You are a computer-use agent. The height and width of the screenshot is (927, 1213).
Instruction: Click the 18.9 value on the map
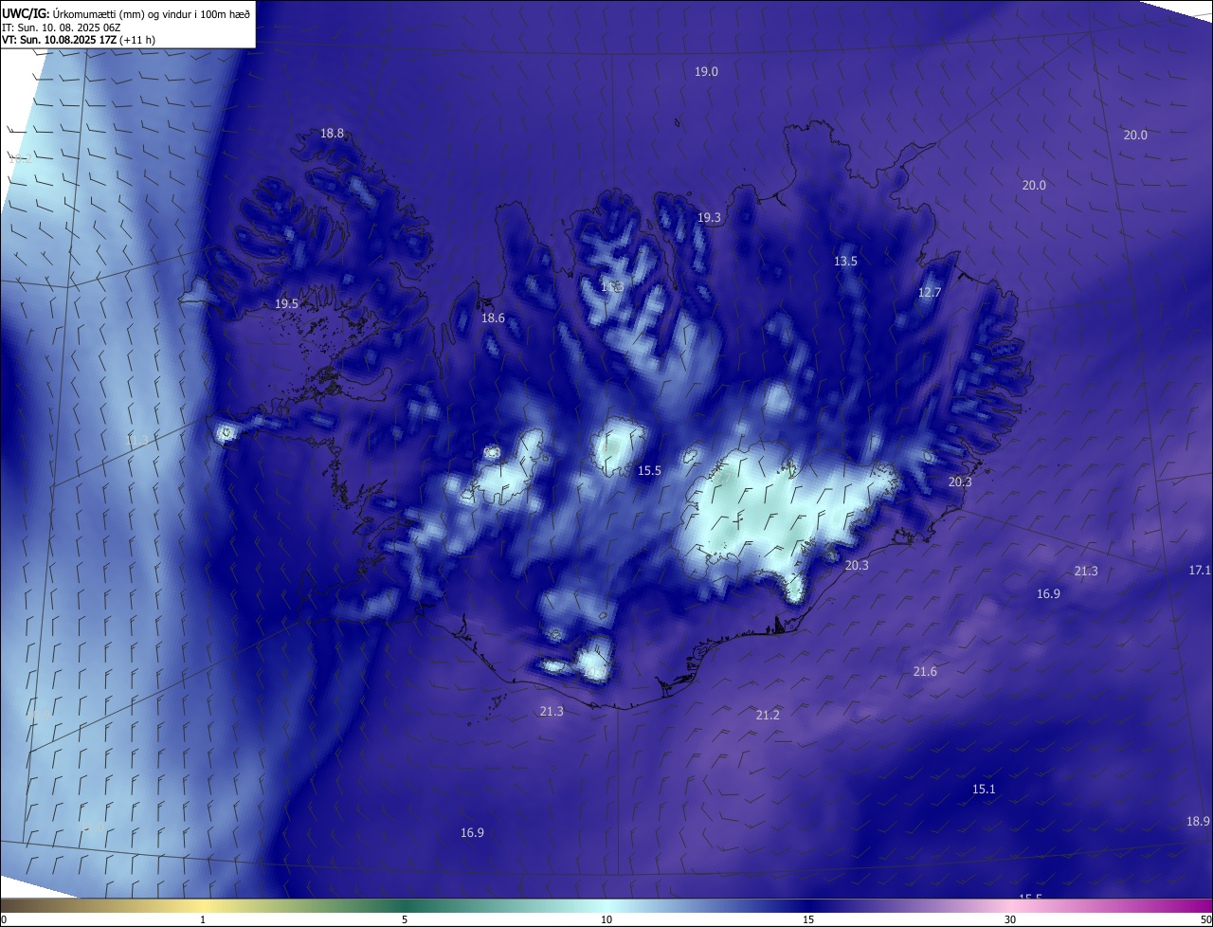(1198, 822)
